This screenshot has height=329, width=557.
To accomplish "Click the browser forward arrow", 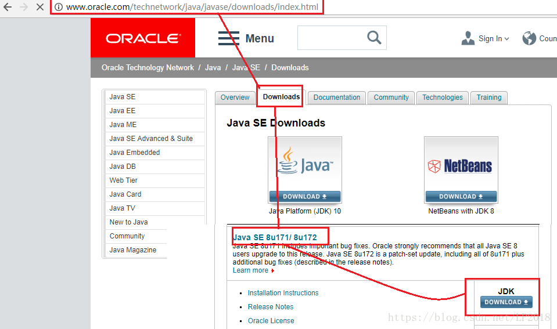I will coord(24,7).
